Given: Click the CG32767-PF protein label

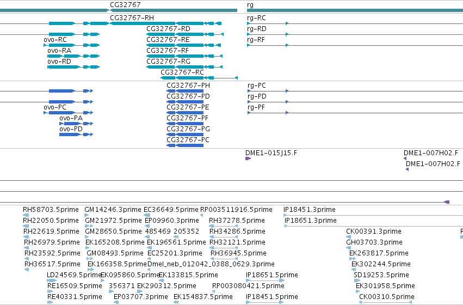Looking at the screenshot, I should [188, 118].
